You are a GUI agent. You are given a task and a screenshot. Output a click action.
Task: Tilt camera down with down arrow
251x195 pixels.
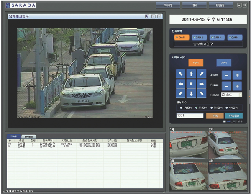coord(191,94)
